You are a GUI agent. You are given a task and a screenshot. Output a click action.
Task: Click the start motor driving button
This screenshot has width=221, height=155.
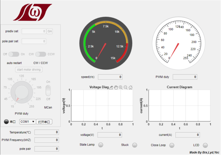click(29, 69)
